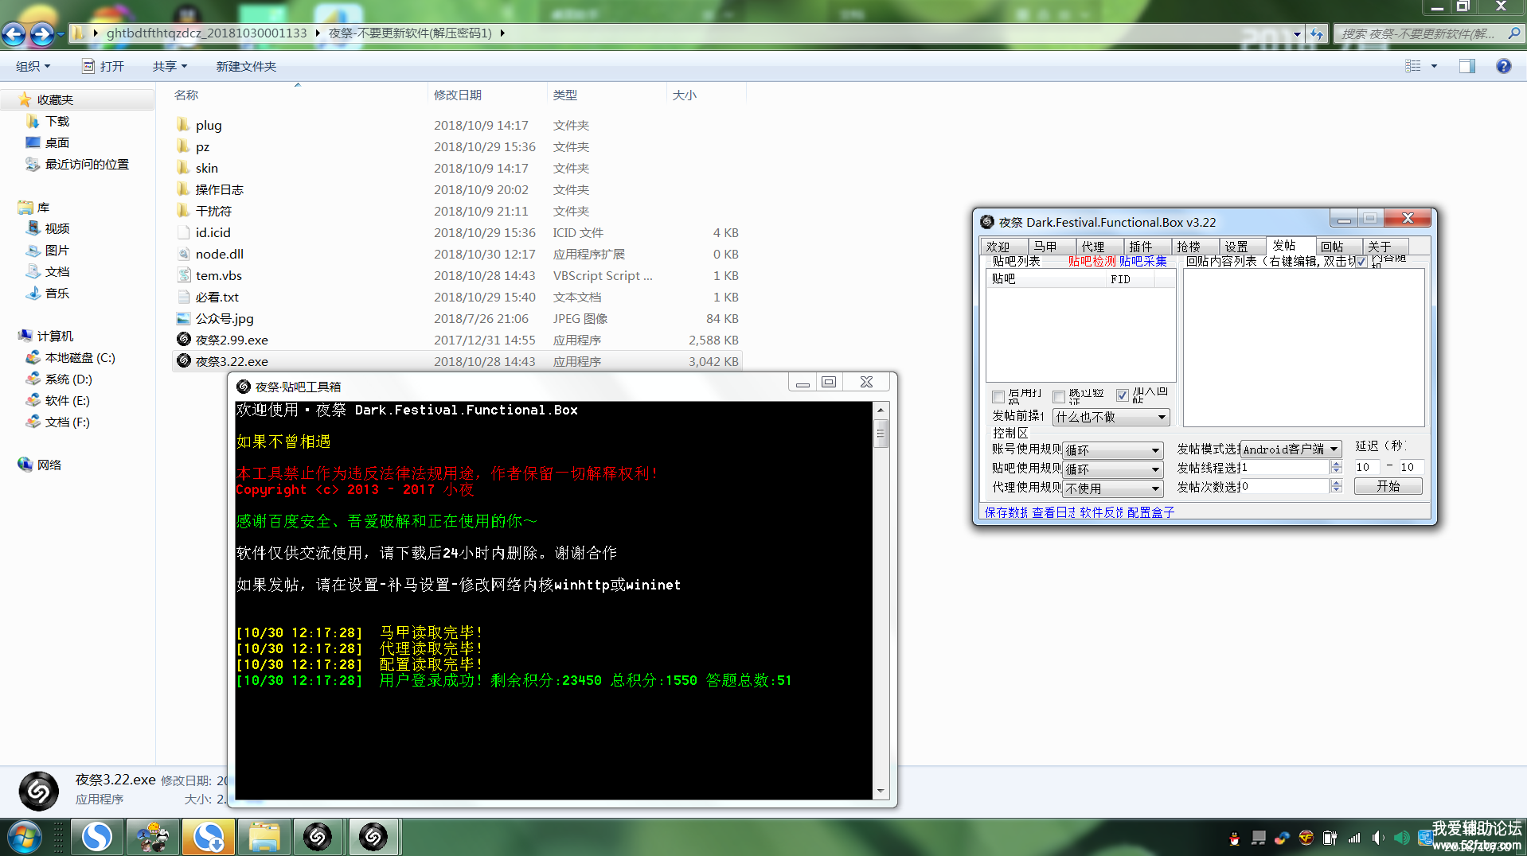Open the 账号使用规则 dropdown

1113,450
